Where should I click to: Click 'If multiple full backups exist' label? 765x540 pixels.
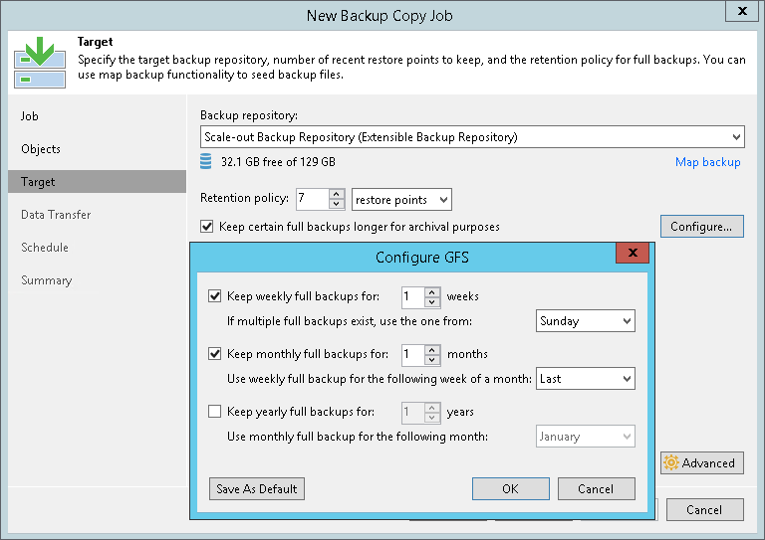click(x=350, y=321)
